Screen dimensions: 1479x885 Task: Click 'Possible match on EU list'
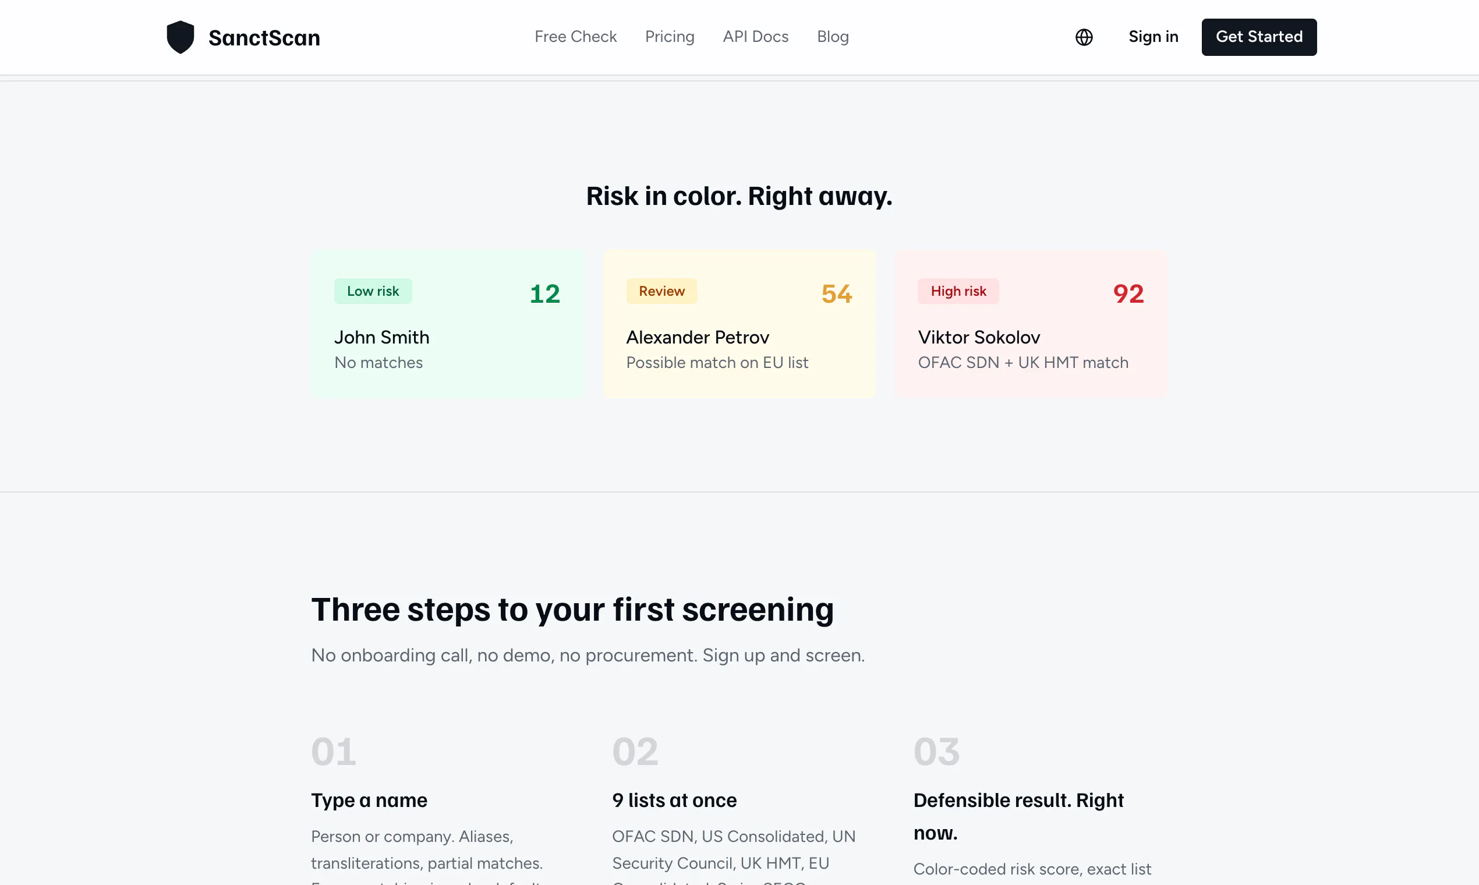717,363
